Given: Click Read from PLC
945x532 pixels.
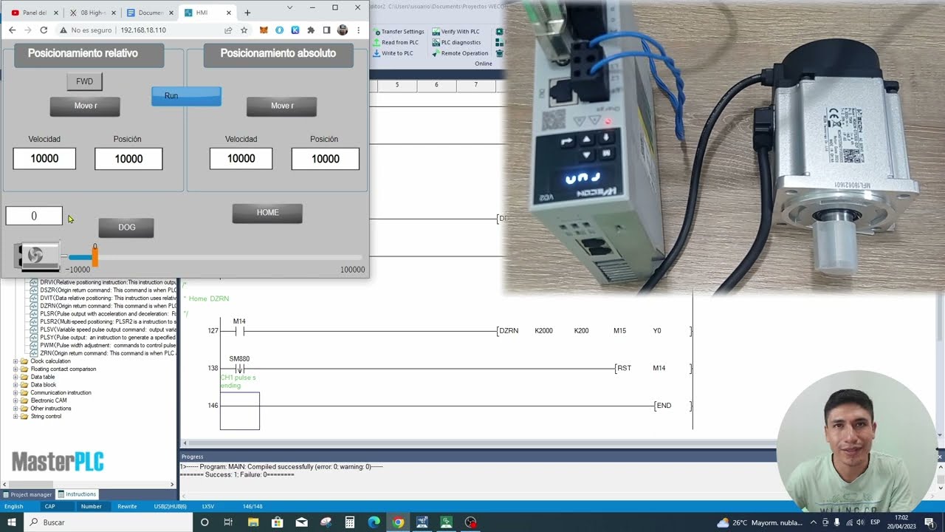Looking at the screenshot, I should pyautogui.click(x=396, y=42).
